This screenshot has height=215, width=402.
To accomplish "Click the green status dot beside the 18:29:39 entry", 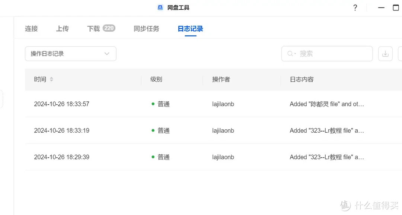I will 153,157.
